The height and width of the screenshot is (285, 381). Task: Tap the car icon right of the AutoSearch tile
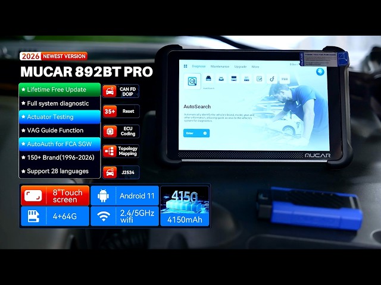208,78
